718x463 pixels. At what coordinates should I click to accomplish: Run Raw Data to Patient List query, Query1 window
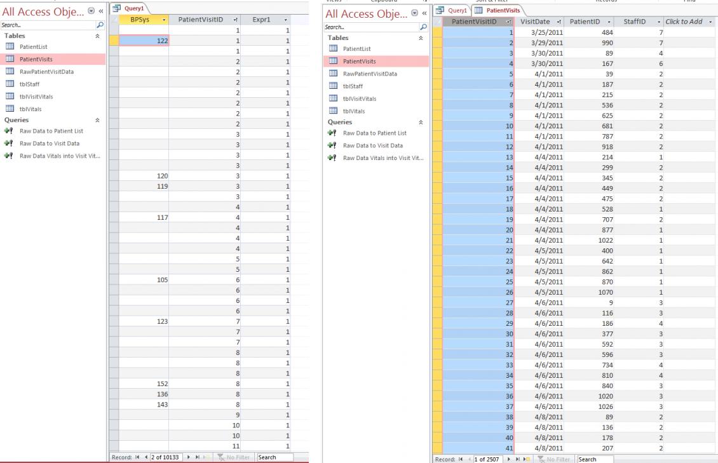53,131
